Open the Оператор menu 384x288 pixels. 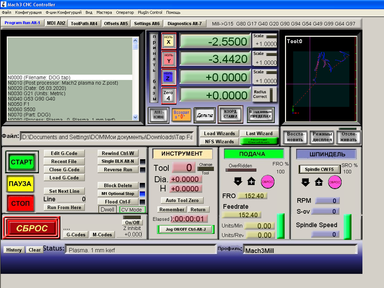[125, 12]
